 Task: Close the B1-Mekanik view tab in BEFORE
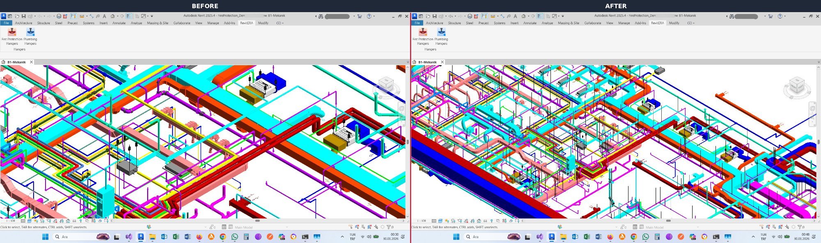click(x=31, y=62)
